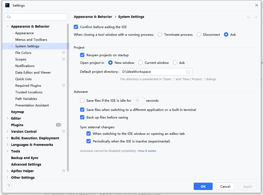Image resolution: width=263 pixels, height=195 pixels.
Task: Expand the Editor settings section
Action: [7, 119]
